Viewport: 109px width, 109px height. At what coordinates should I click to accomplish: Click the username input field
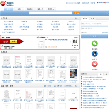pos(94,24)
